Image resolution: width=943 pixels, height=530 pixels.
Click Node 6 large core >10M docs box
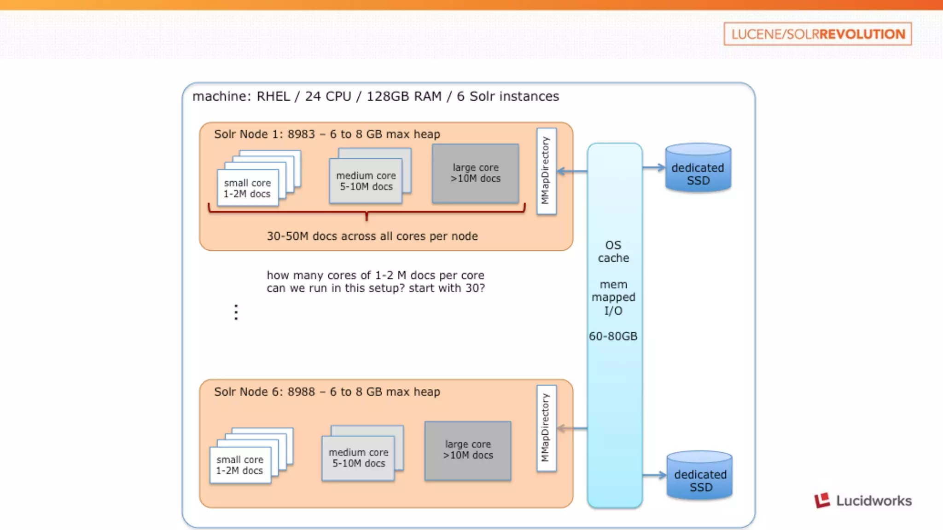tap(468, 450)
